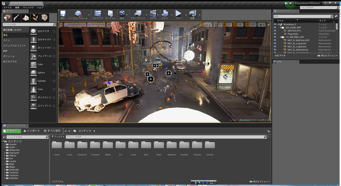
Task: Select the viewport translate gizmo tool
Action: click(x=202, y=25)
